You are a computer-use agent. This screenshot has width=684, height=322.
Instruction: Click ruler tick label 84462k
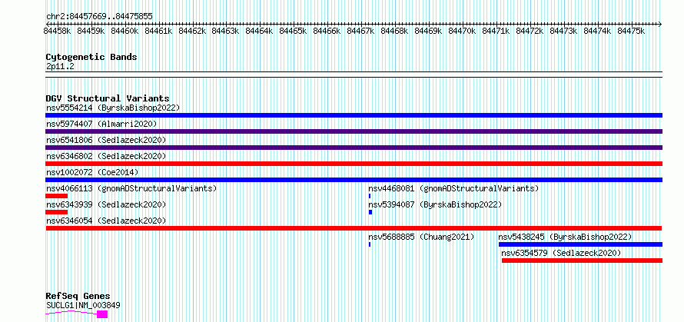pos(193,31)
